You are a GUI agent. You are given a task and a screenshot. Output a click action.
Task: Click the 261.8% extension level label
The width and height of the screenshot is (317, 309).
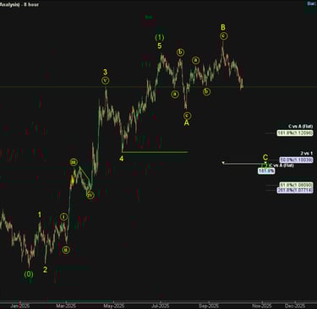click(295, 190)
